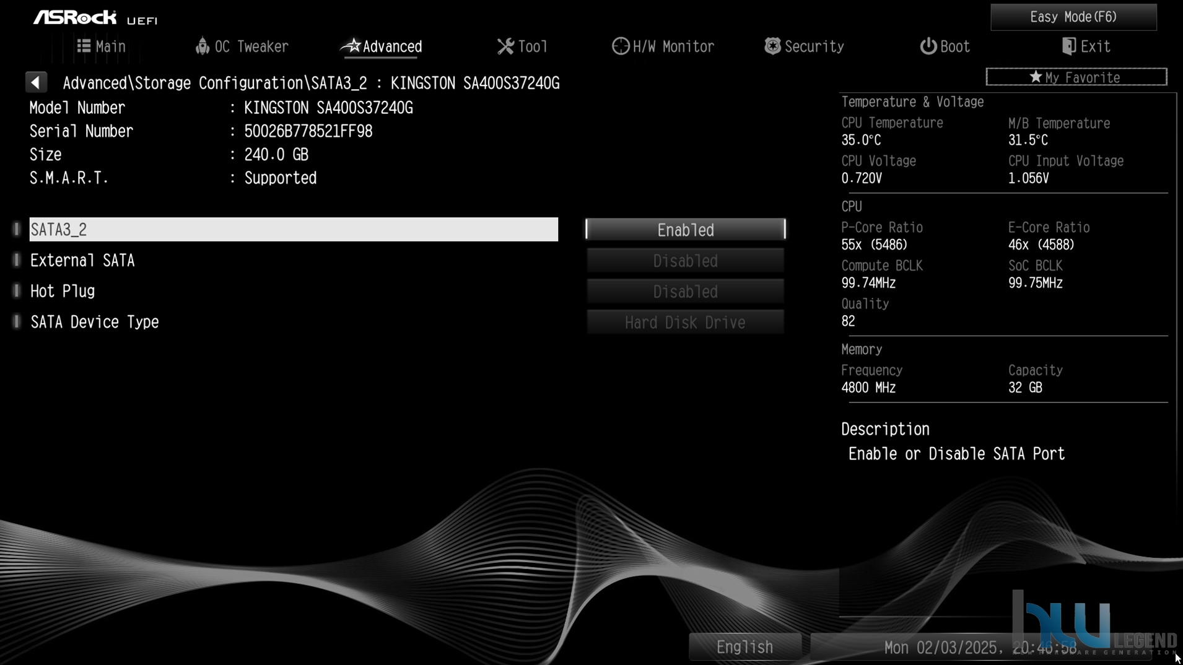
Task: Click the Exit door icon
Action: click(x=1068, y=46)
